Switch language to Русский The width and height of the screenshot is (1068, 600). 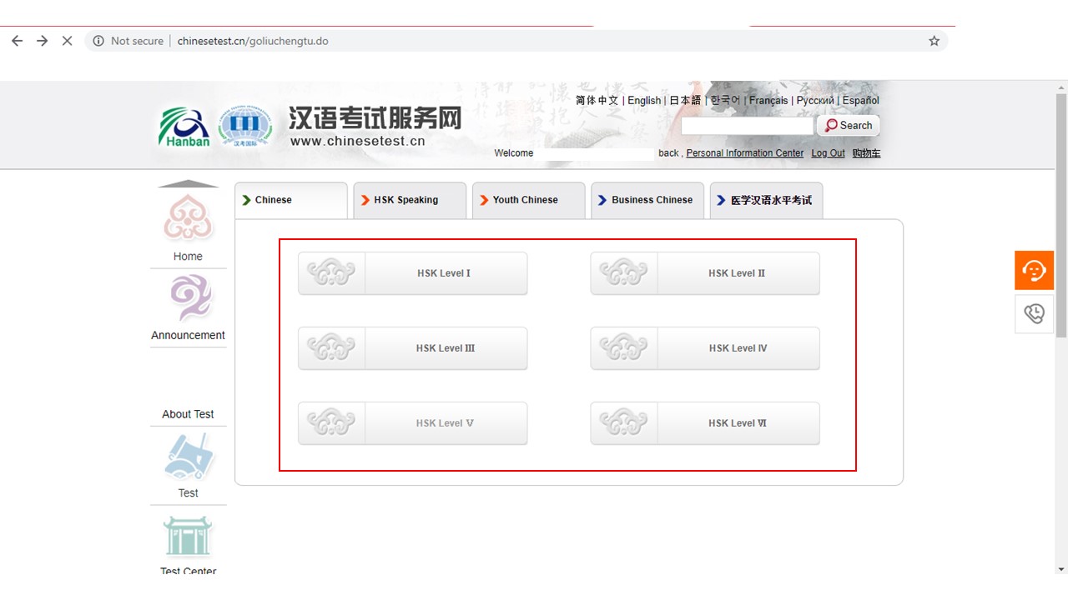point(815,100)
